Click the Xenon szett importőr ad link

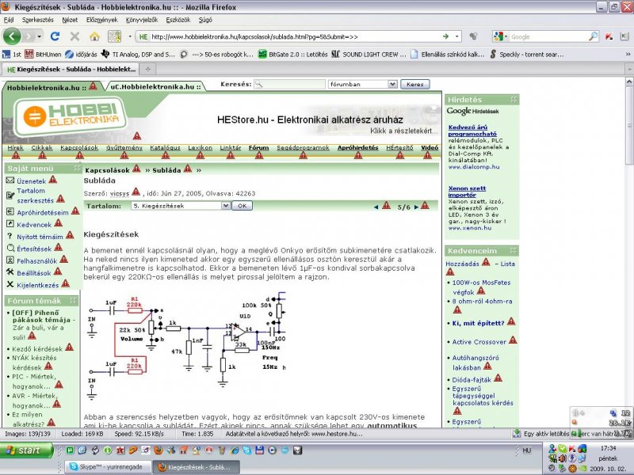pos(467,191)
